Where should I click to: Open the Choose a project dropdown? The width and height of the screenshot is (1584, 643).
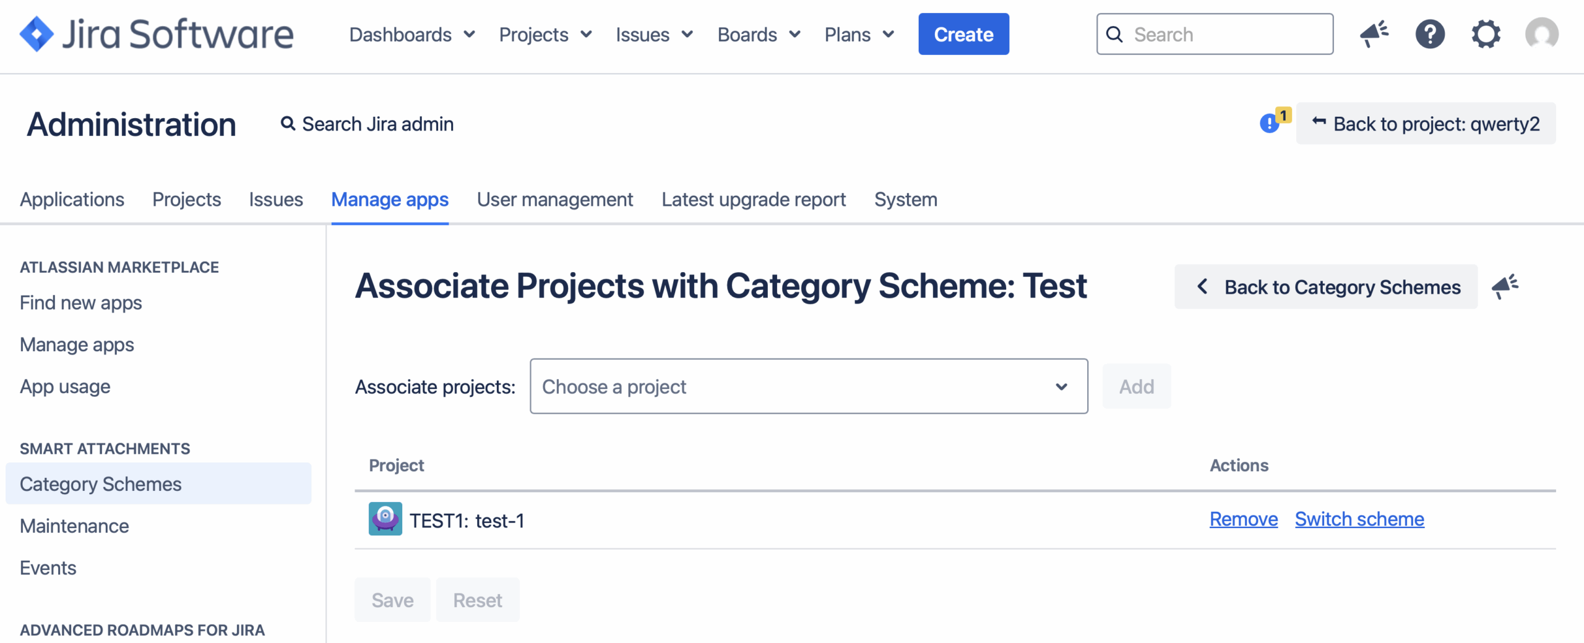pos(808,386)
